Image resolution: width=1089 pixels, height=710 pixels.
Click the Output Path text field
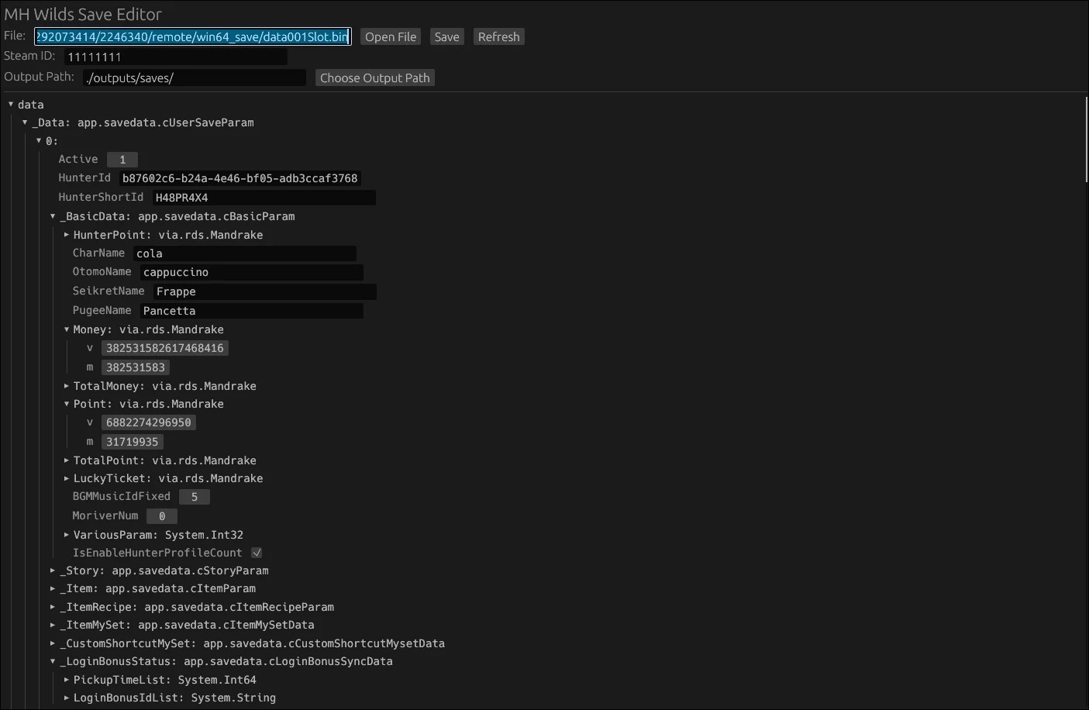point(195,78)
